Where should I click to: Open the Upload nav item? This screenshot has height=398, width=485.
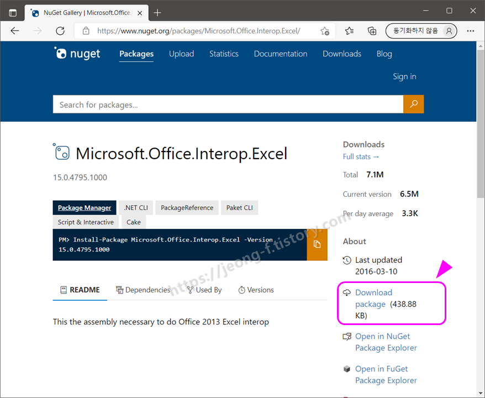(181, 54)
